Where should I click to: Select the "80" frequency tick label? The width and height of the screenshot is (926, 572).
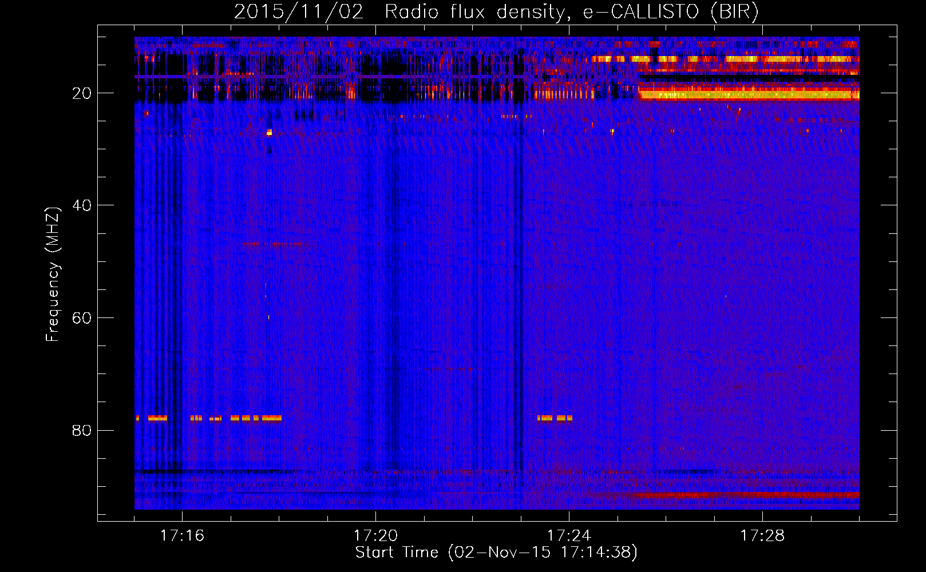click(x=82, y=430)
